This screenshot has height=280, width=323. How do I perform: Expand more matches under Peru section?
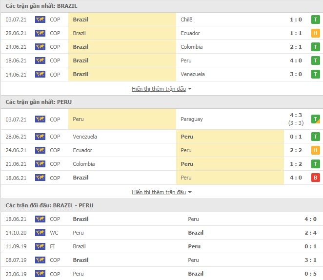(159, 192)
